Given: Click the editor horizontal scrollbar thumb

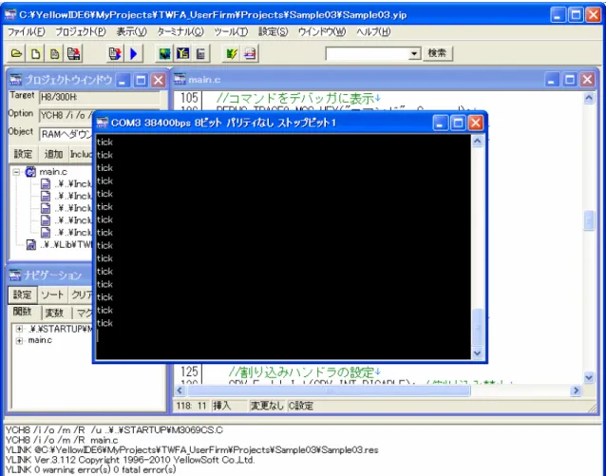Looking at the screenshot, I should (329, 390).
